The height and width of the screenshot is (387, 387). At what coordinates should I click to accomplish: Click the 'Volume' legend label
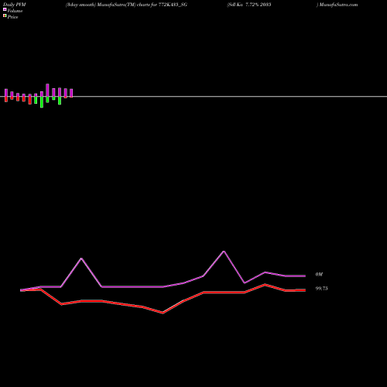pyautogui.click(x=15, y=11)
